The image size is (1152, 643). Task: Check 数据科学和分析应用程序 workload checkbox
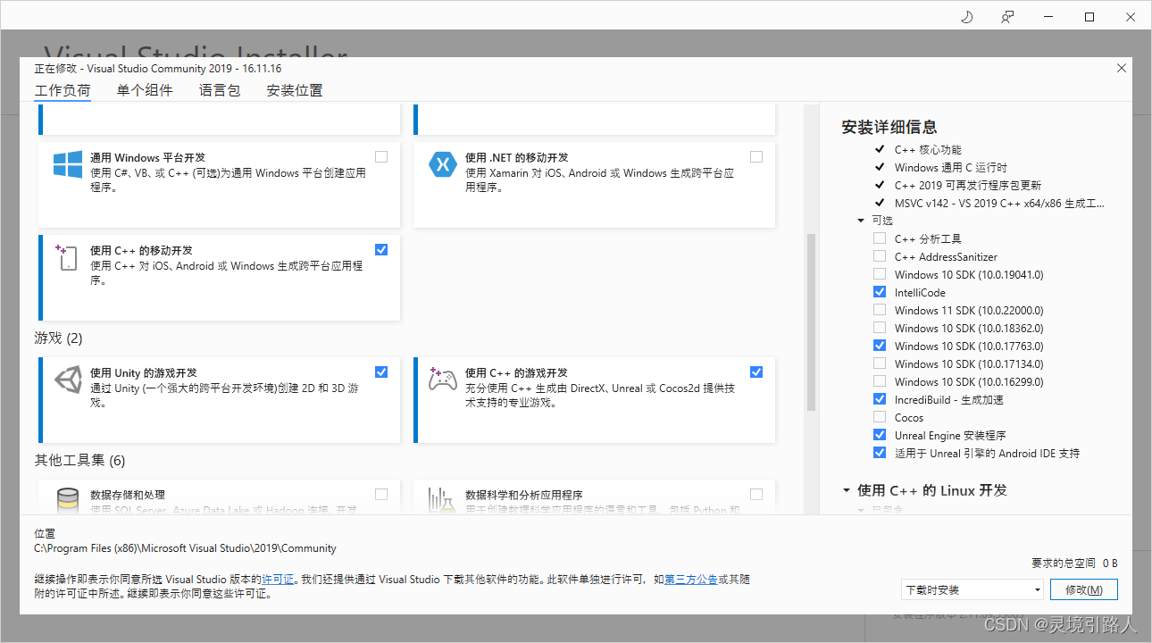point(756,494)
